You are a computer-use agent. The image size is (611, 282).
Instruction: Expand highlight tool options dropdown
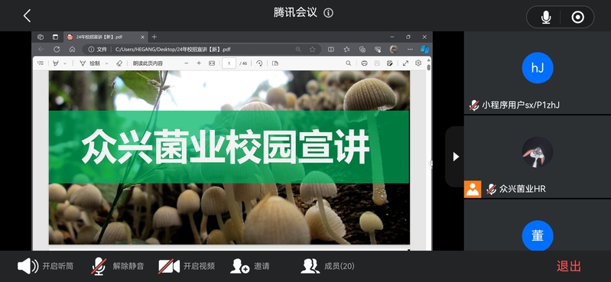65,63
